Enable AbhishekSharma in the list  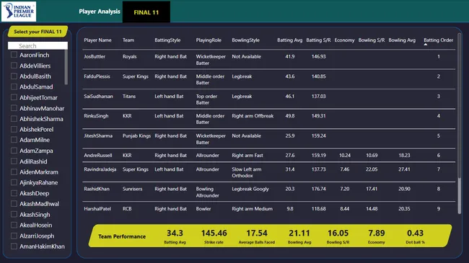pyautogui.click(x=14, y=119)
